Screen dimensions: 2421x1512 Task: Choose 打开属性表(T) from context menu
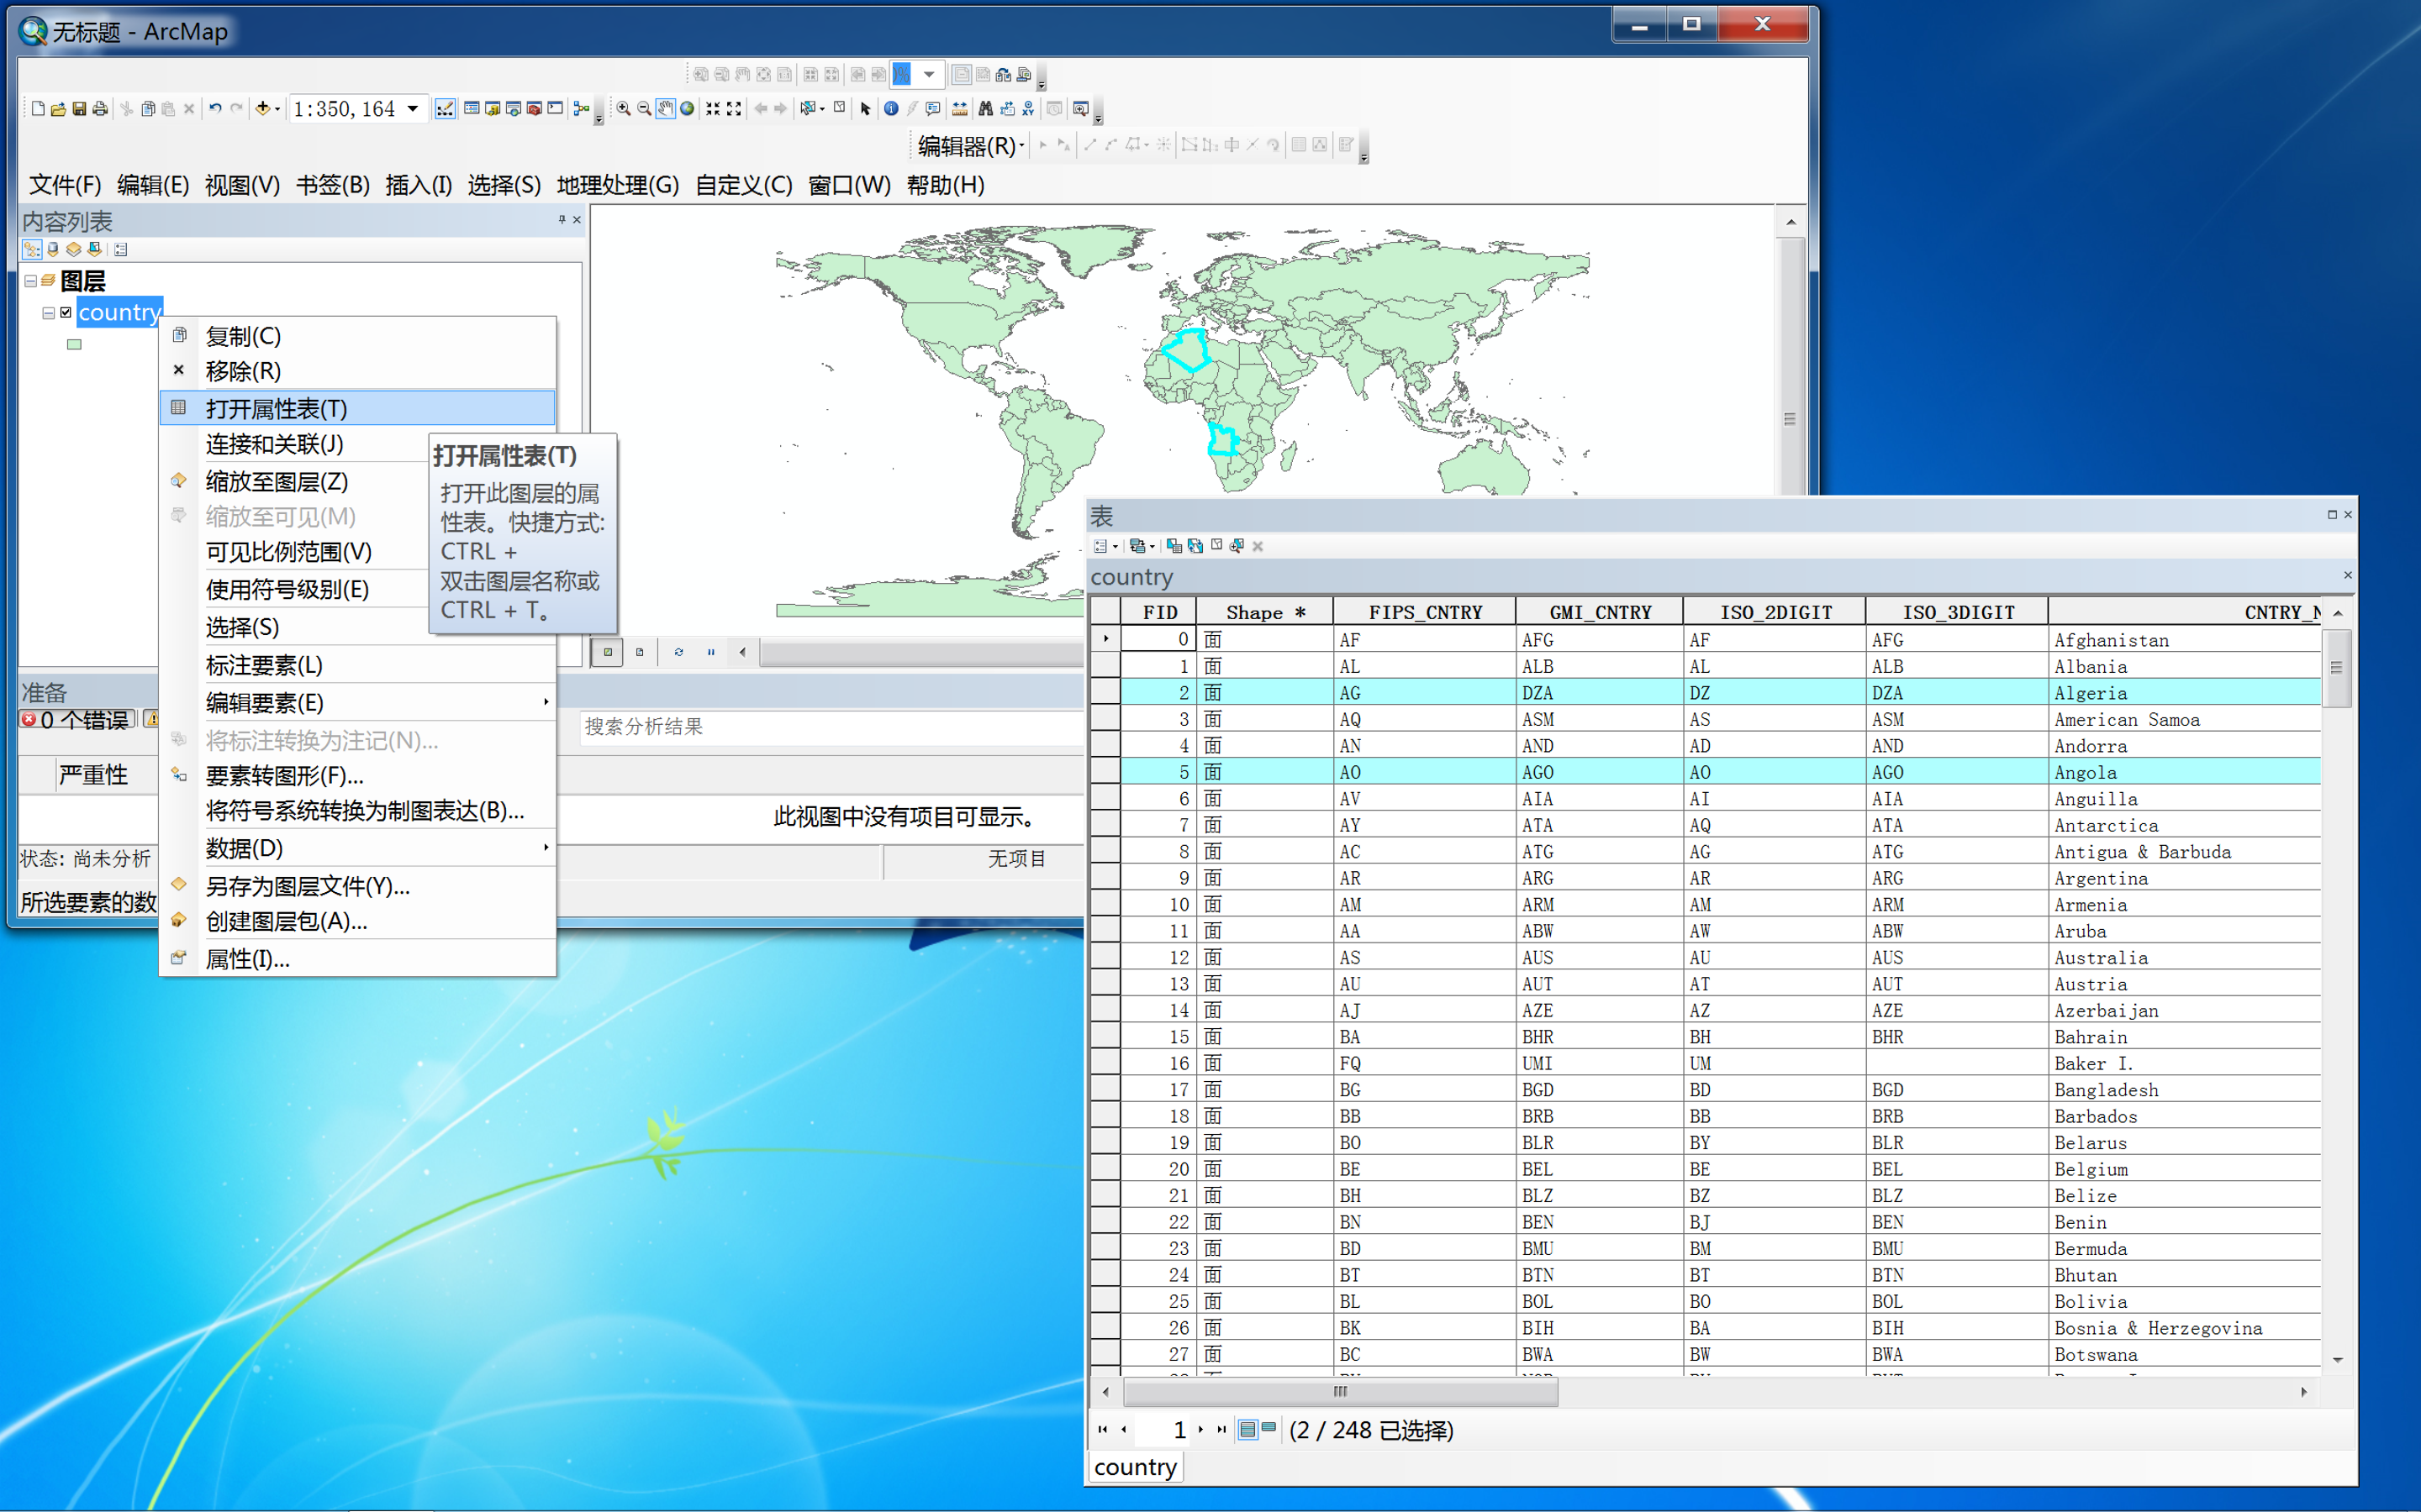click(276, 408)
